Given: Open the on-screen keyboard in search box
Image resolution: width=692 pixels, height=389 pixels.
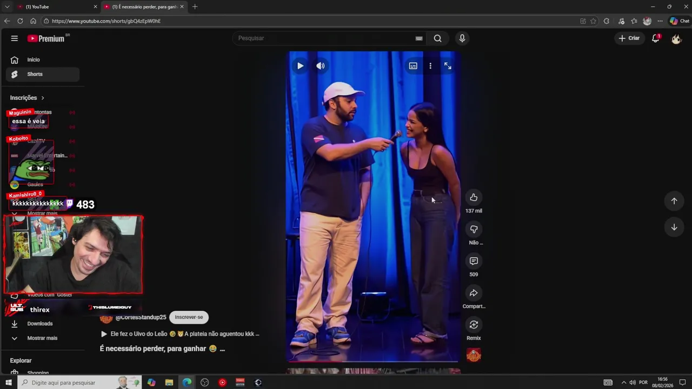Looking at the screenshot, I should 418,38.
